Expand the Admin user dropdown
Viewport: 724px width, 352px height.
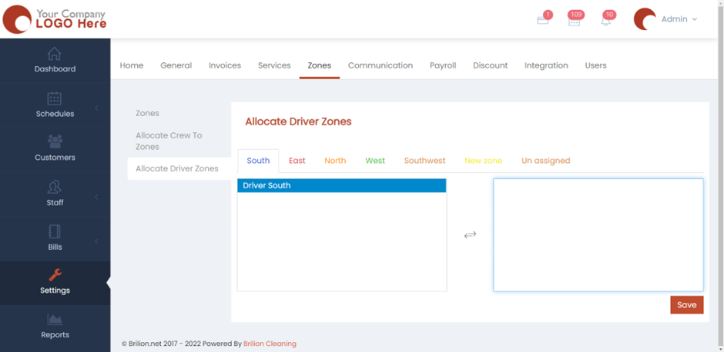click(x=679, y=19)
